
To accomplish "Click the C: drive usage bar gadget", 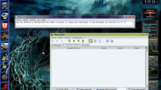I will click(x=150, y=24).
